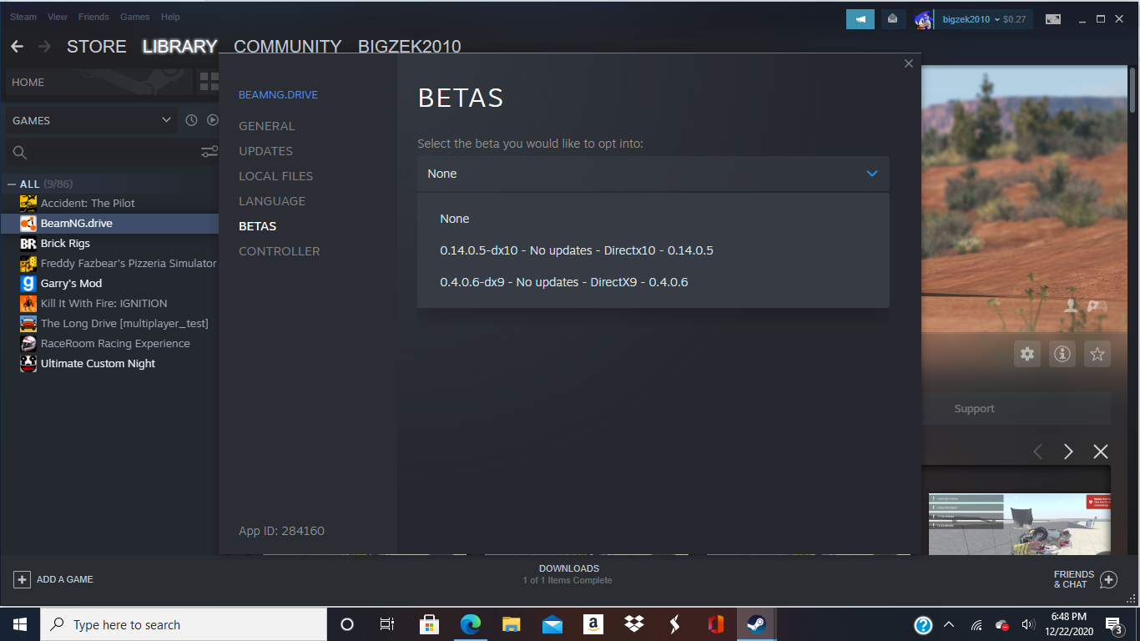Close the BeamNG properties dialog
The image size is (1140, 641).
coord(909,63)
